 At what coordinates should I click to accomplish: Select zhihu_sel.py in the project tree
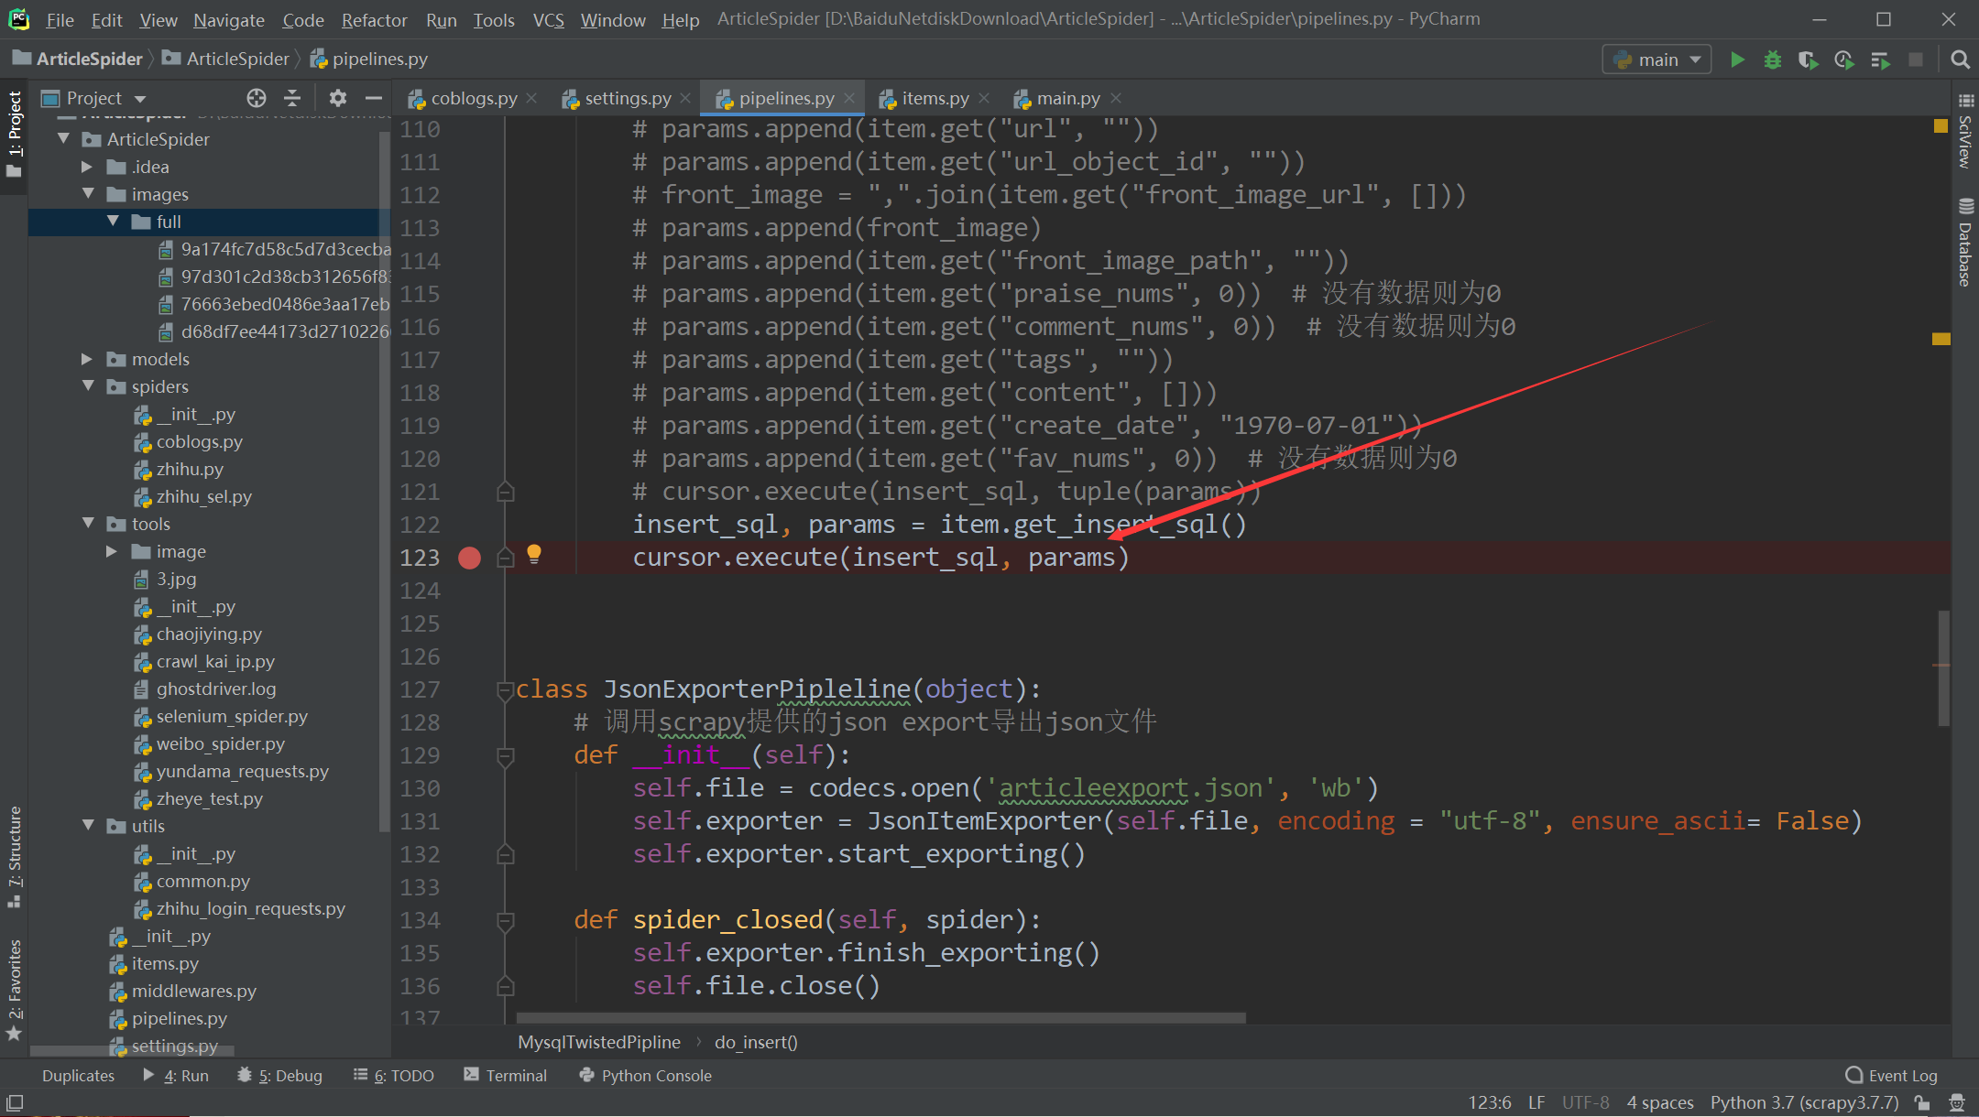click(203, 496)
